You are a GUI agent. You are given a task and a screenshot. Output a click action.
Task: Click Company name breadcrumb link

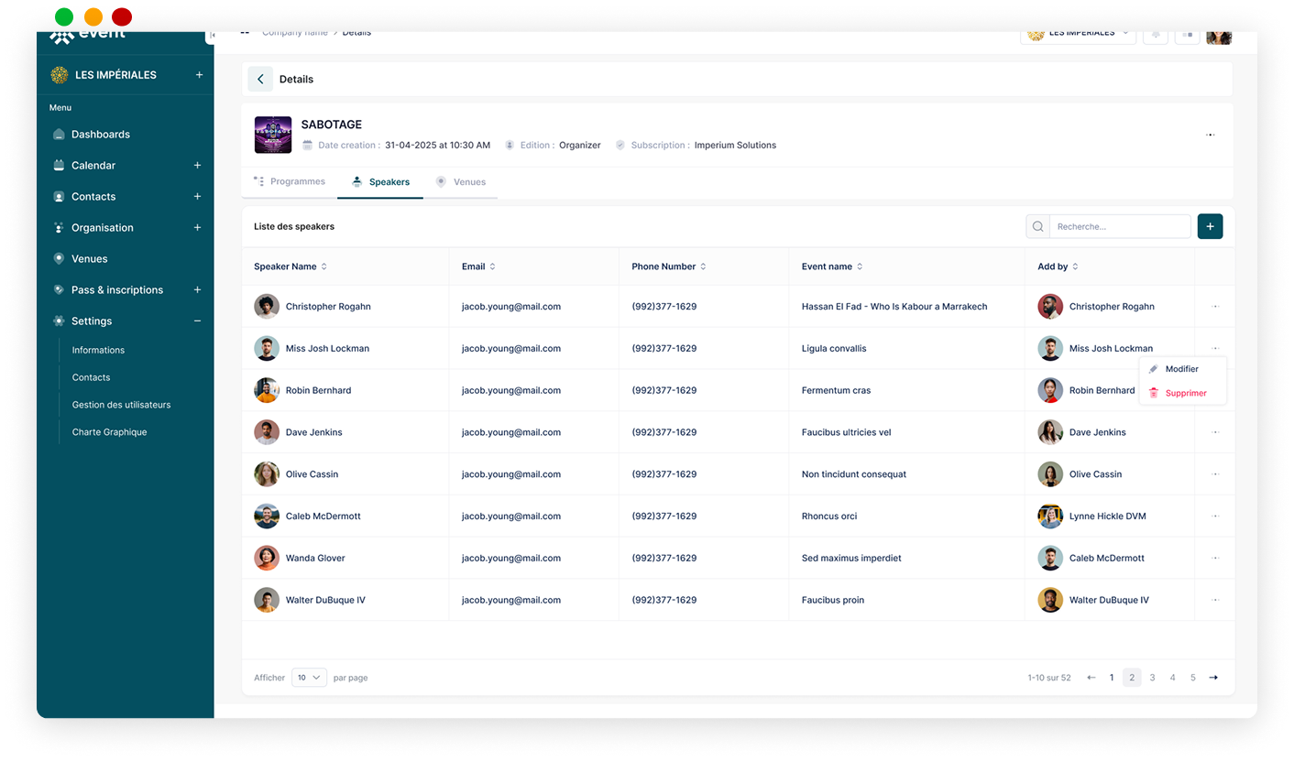[294, 34]
